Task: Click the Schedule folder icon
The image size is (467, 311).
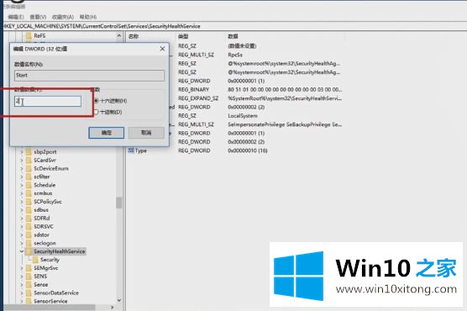Action: pos(29,185)
